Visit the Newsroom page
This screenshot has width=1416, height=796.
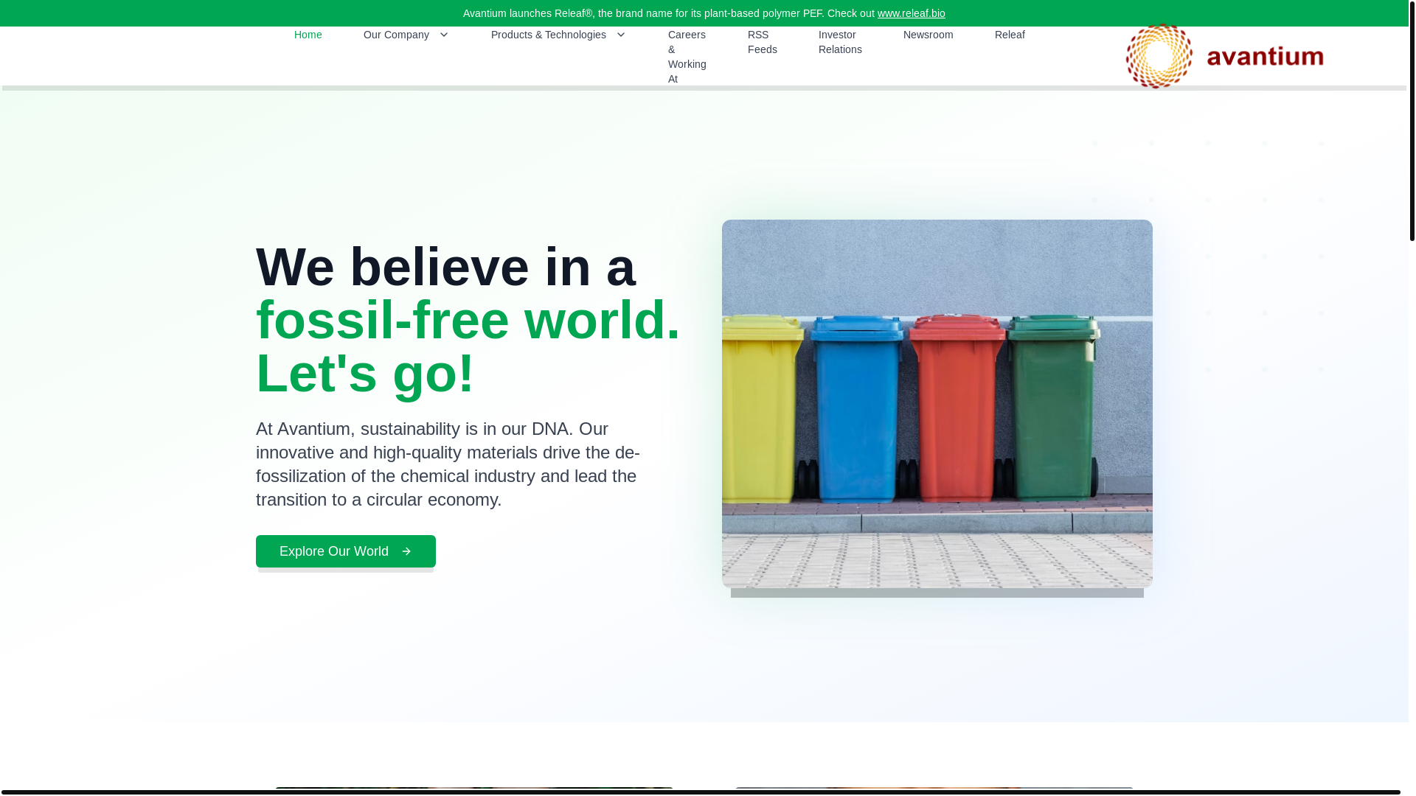(928, 35)
